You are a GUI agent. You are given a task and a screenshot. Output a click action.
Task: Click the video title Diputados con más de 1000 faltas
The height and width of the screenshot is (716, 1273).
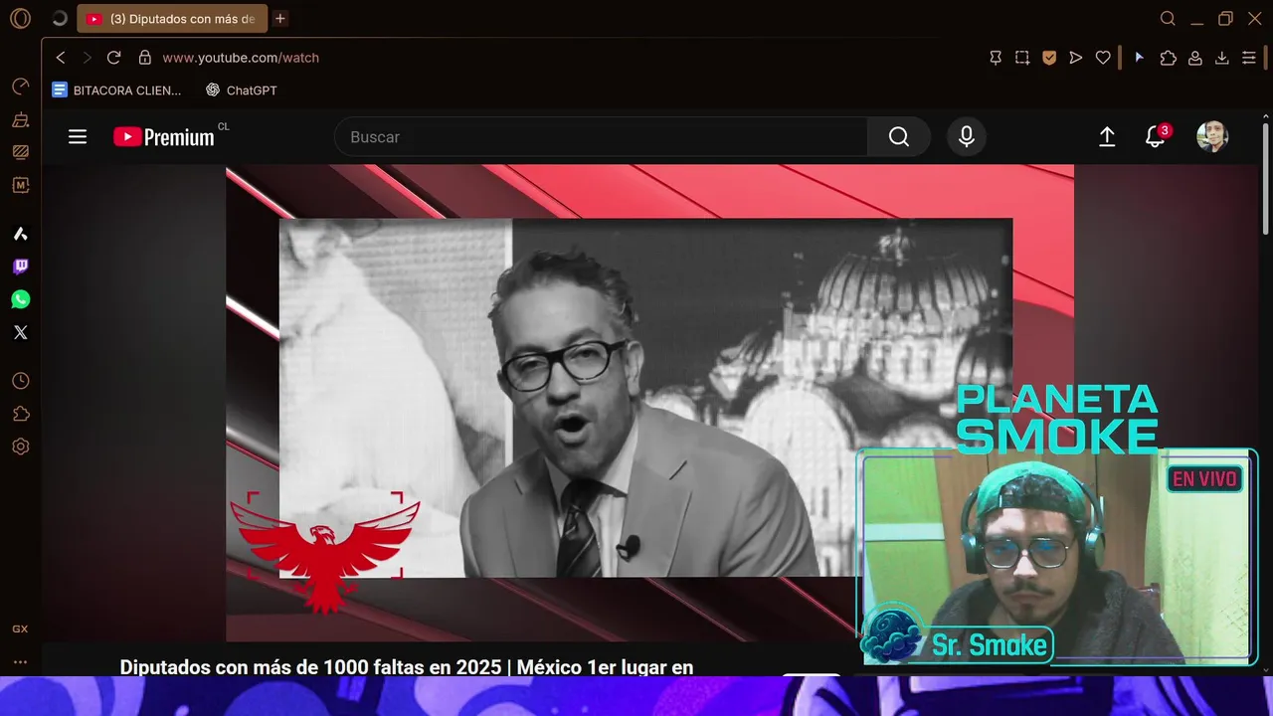407,667
